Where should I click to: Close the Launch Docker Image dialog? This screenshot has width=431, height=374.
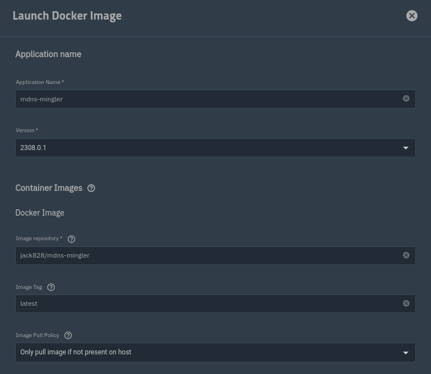click(x=412, y=16)
